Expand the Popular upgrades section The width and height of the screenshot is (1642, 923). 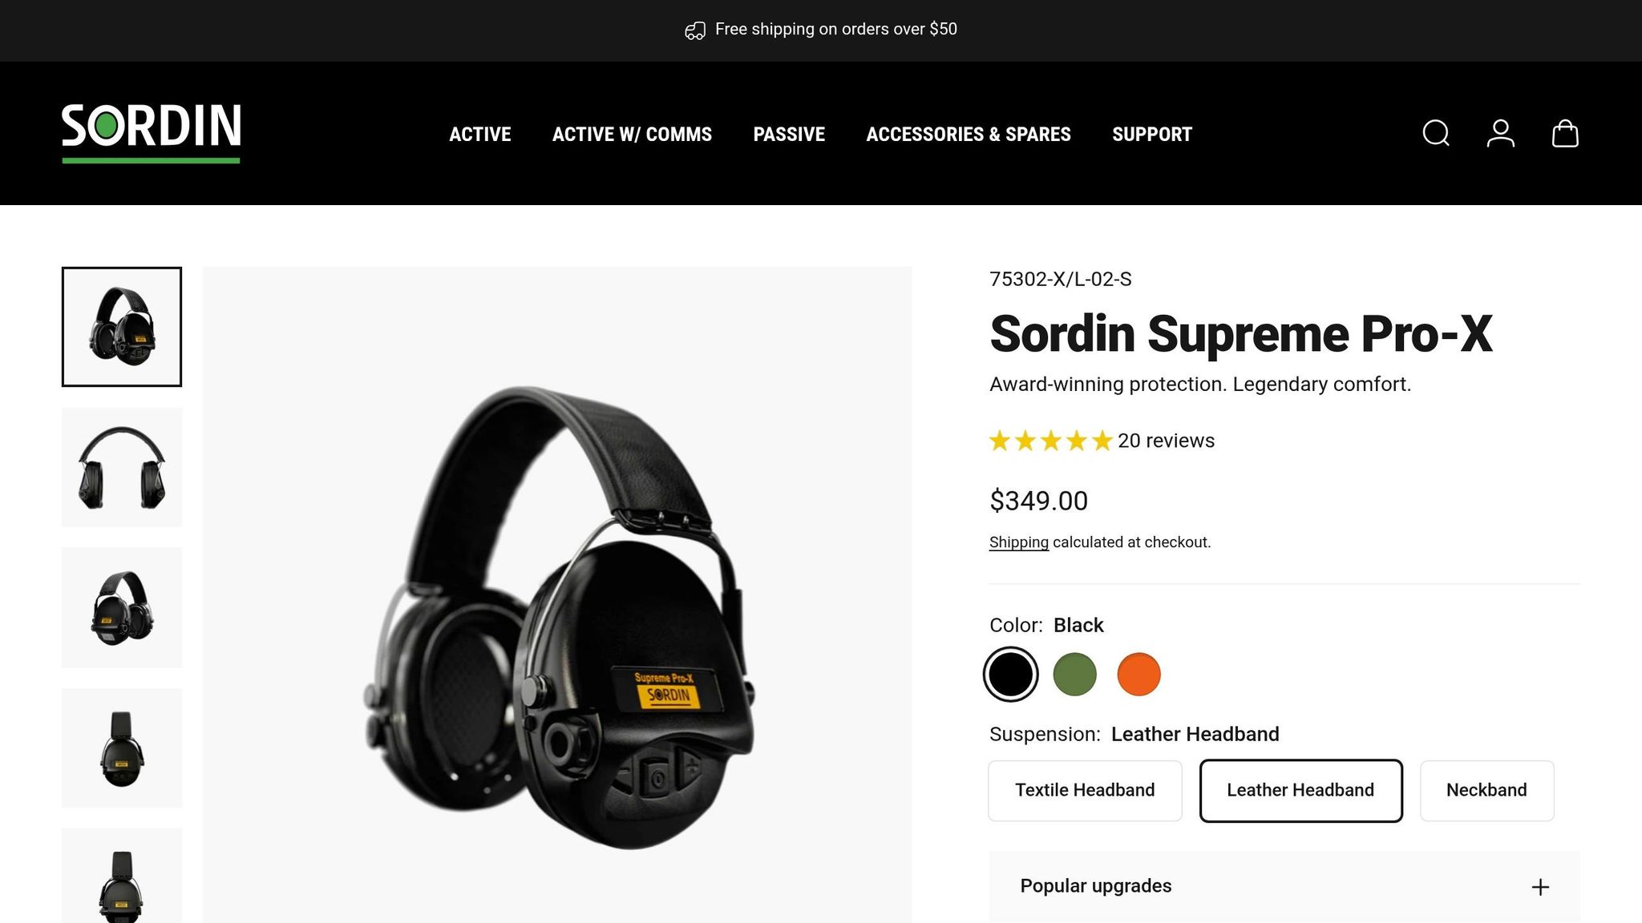point(1284,886)
